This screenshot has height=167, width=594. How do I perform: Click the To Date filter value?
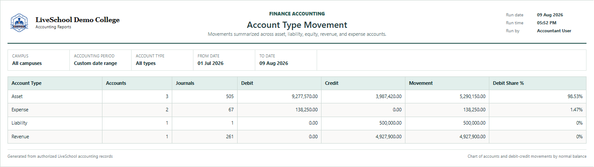[x=274, y=64]
